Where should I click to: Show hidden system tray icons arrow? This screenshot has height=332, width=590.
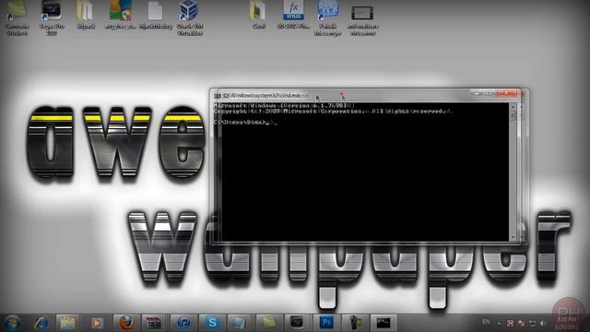pos(499,324)
